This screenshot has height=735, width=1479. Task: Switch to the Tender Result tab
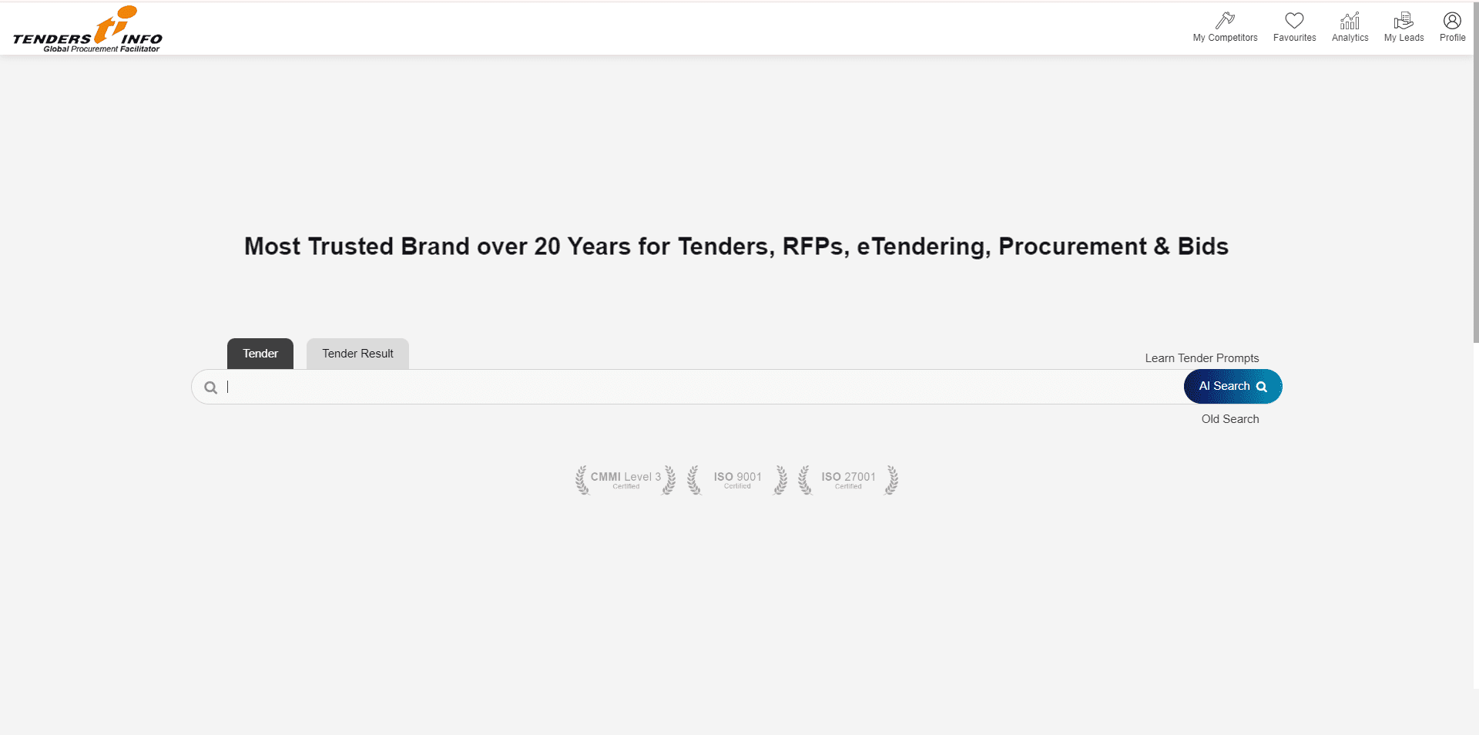pos(357,354)
